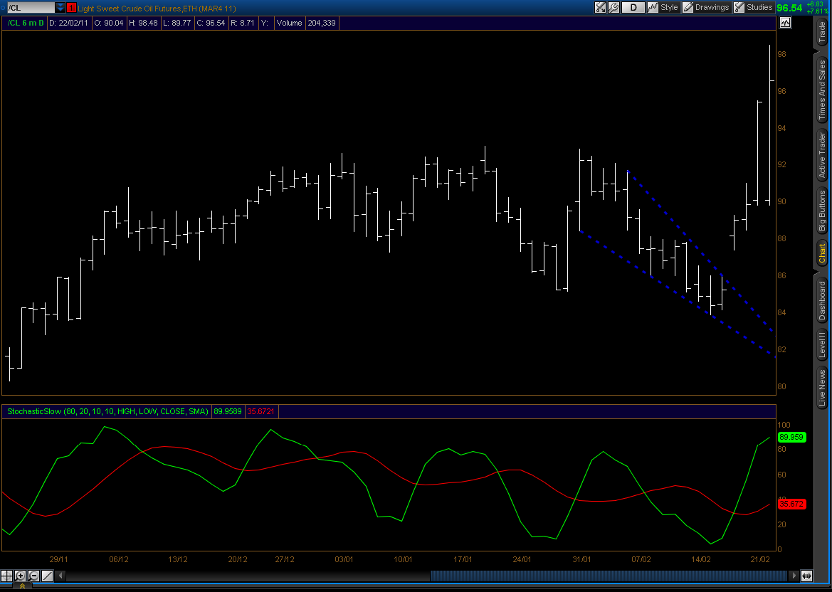Show the Dashboard side panel

point(822,300)
